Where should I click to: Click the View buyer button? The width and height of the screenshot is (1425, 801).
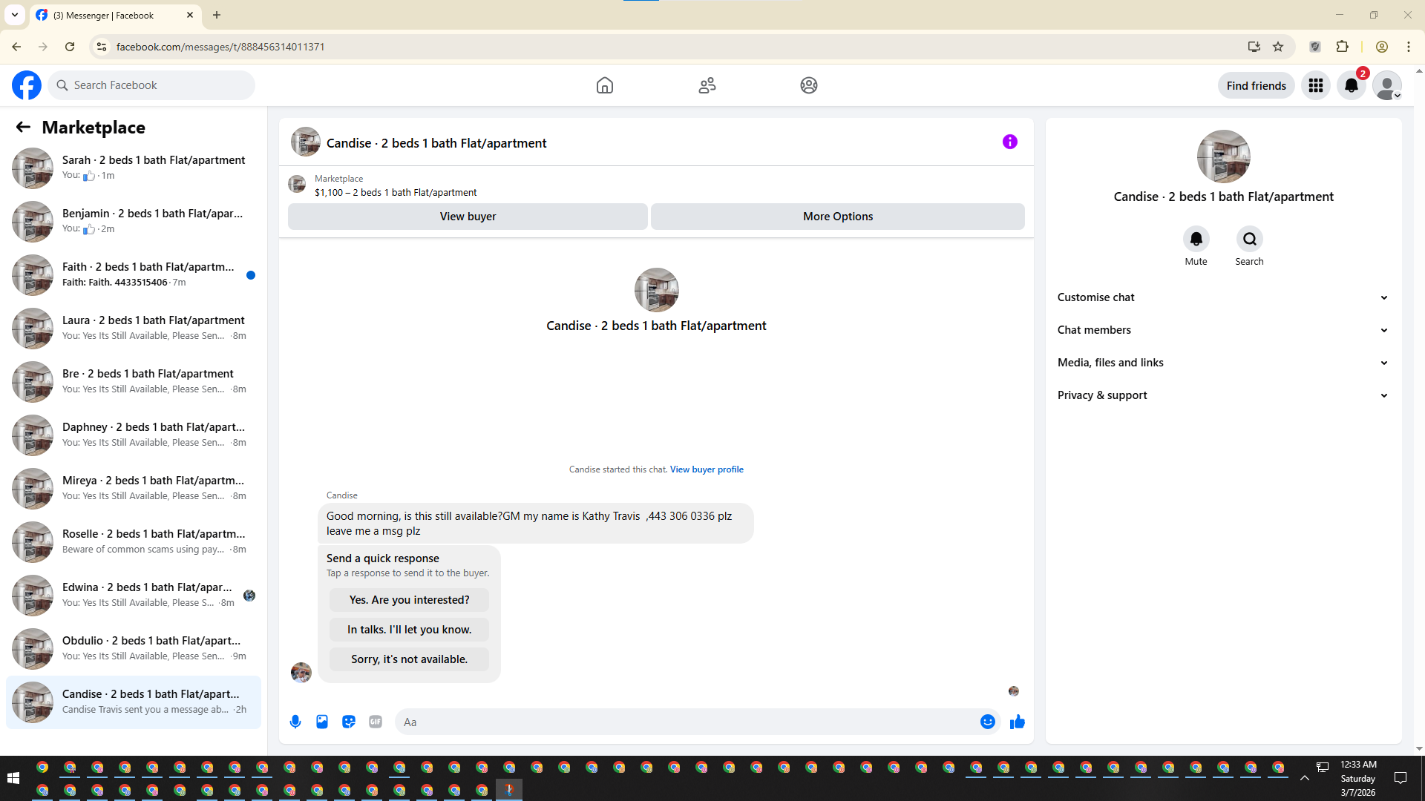click(x=468, y=217)
